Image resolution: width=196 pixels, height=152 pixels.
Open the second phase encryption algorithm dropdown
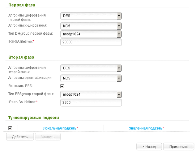tap(91, 68)
